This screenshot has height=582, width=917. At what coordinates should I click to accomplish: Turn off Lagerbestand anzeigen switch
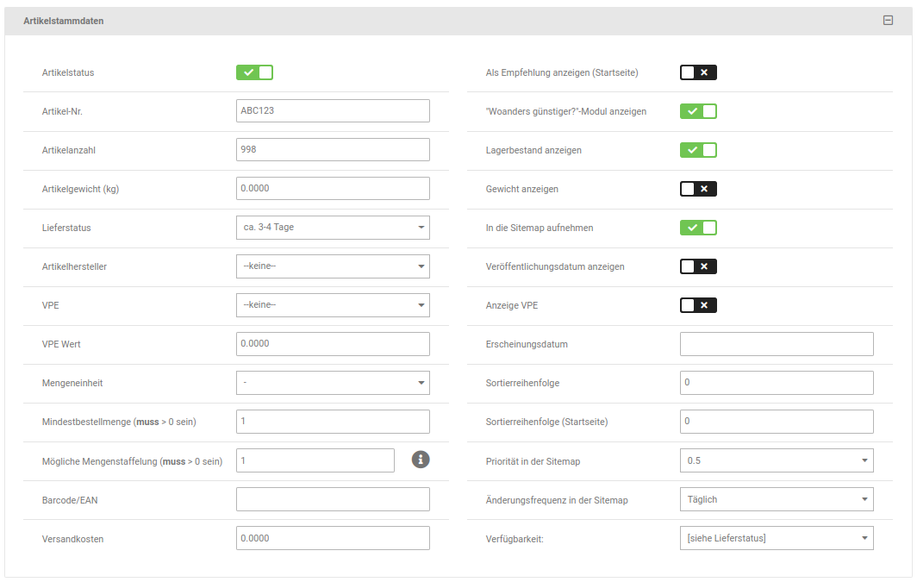click(x=698, y=150)
